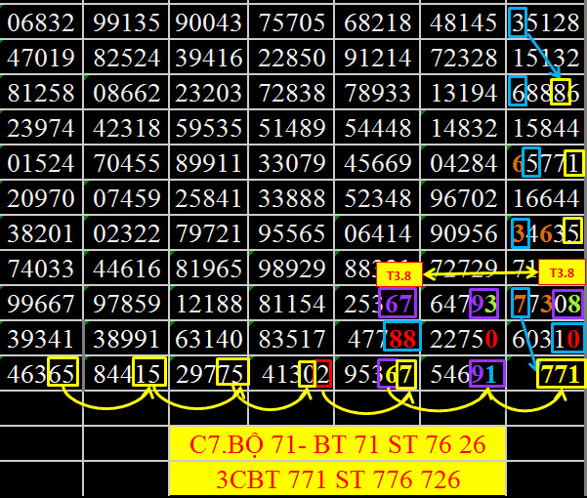
Task: Click the yellow-boxed 1 in cell 65771
Action: click(x=573, y=162)
